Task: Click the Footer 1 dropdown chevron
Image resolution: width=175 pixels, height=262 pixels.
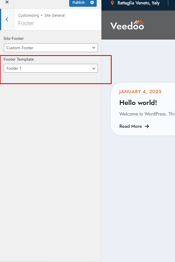Action: tap(94, 68)
